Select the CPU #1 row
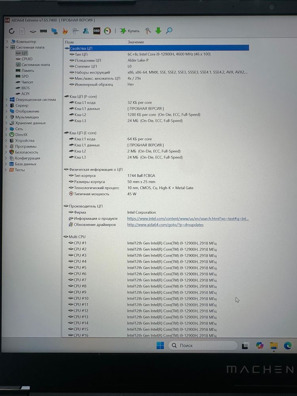The width and height of the screenshot is (297, 396). (156, 243)
